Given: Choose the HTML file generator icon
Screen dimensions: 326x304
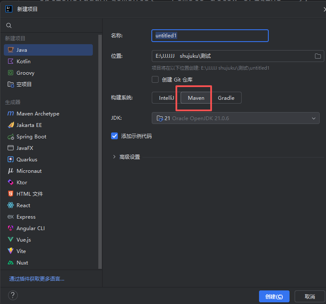Looking at the screenshot, I should (x=11, y=194).
